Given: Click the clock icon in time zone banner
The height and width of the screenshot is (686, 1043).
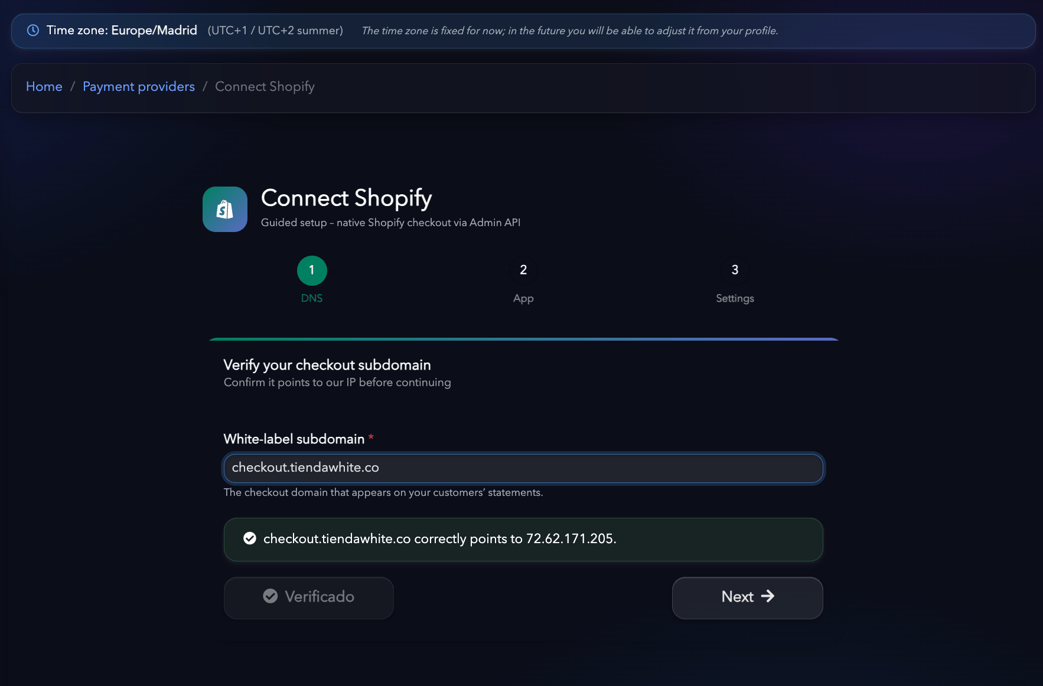Looking at the screenshot, I should pyautogui.click(x=33, y=30).
